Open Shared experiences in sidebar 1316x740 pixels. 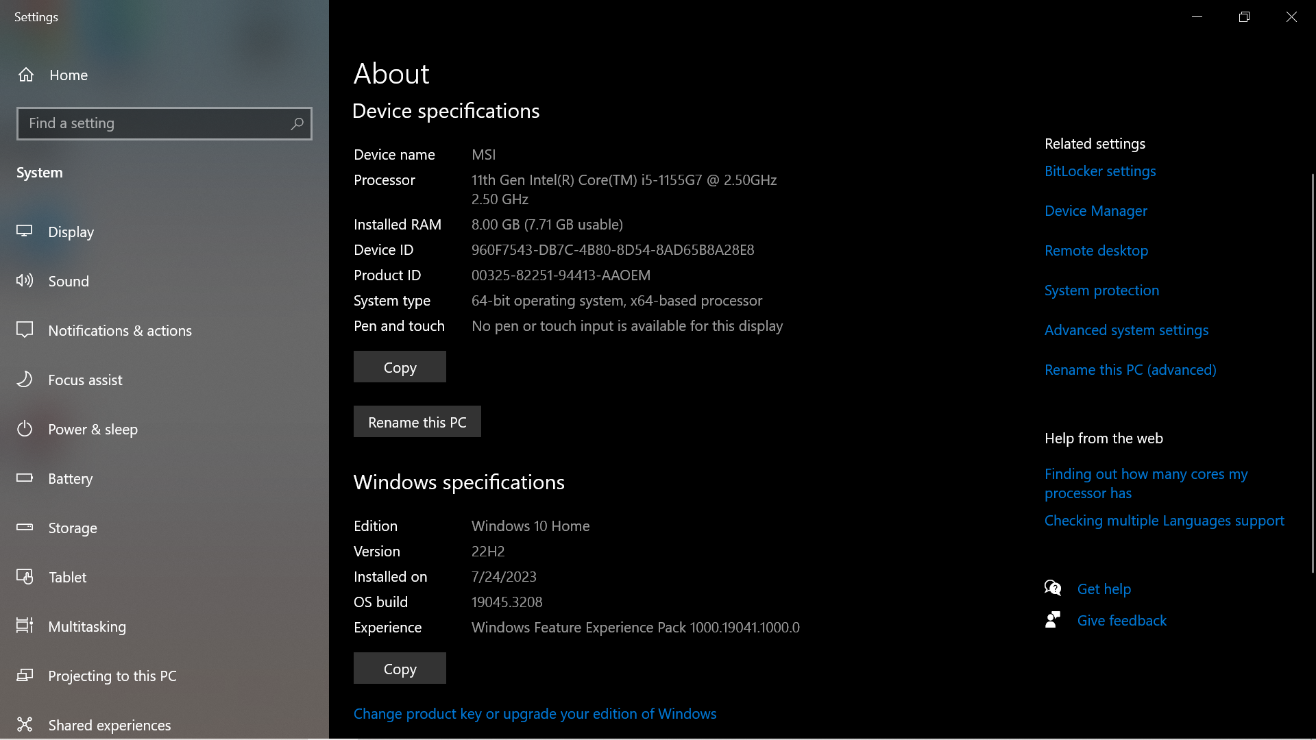pyautogui.click(x=109, y=725)
